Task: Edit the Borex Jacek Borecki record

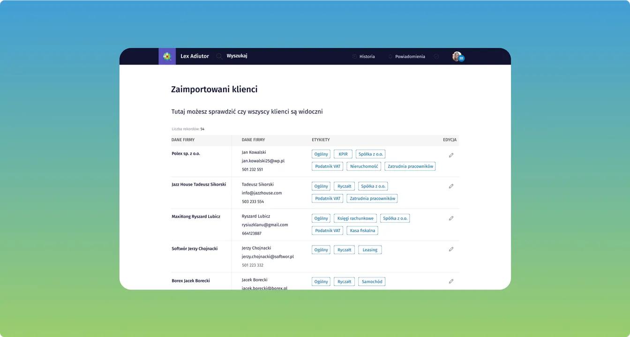Action: 451,281
